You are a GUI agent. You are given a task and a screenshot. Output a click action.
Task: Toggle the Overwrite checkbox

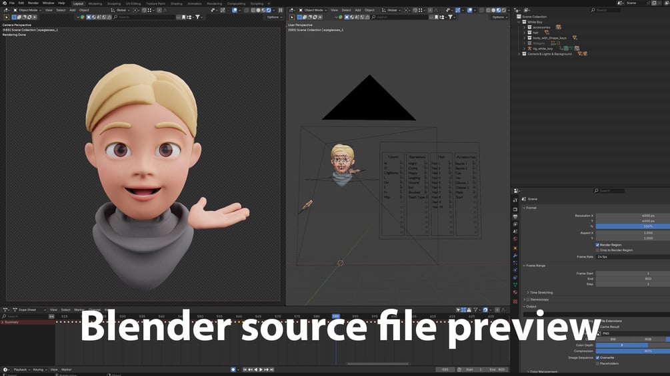point(597,357)
